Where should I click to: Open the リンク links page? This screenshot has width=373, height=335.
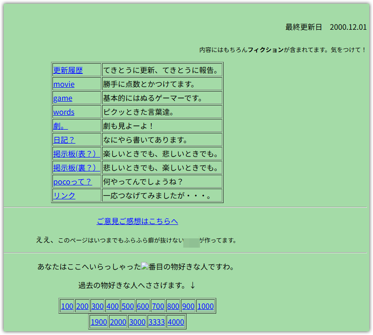click(x=64, y=196)
